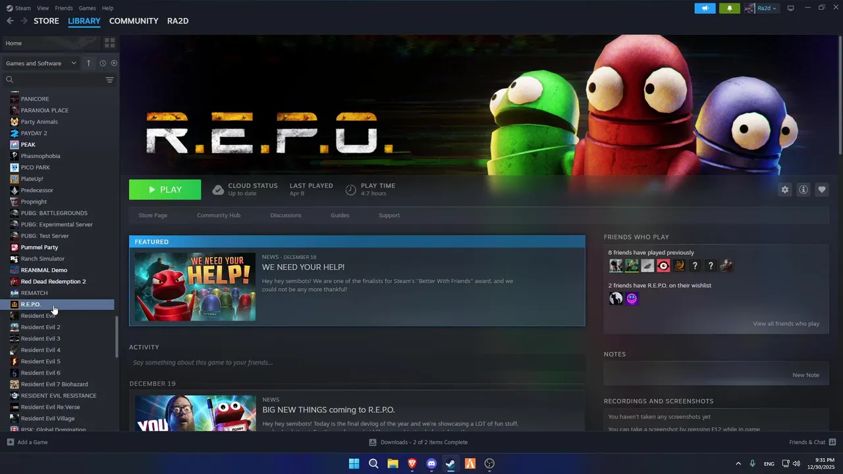Go to the COMMUNITY tab
This screenshot has width=843, height=474.
[x=134, y=21]
